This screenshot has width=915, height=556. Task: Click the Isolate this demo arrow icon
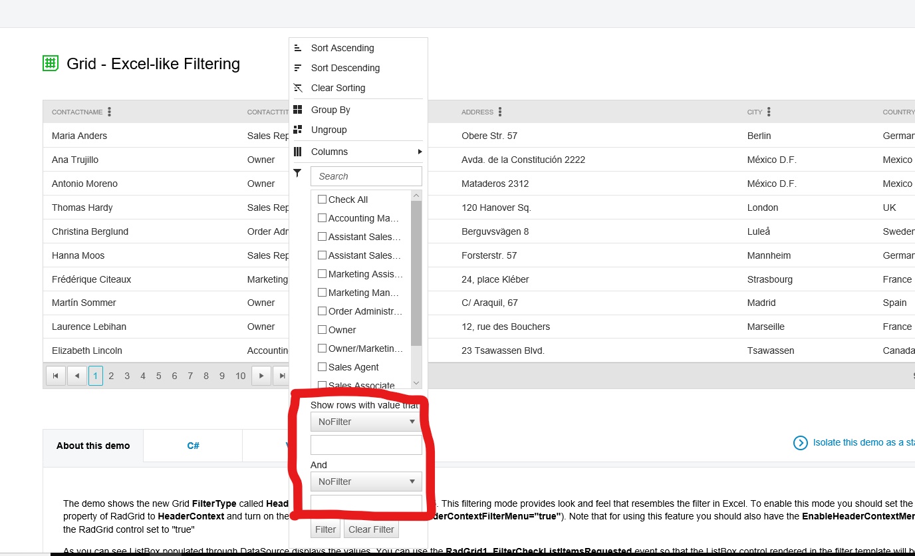click(801, 443)
